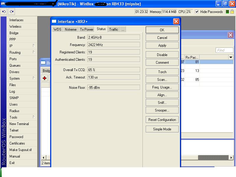The height and width of the screenshot is (177, 236).
Task: Click the right scroll arrow in background window
Action: (231, 158)
